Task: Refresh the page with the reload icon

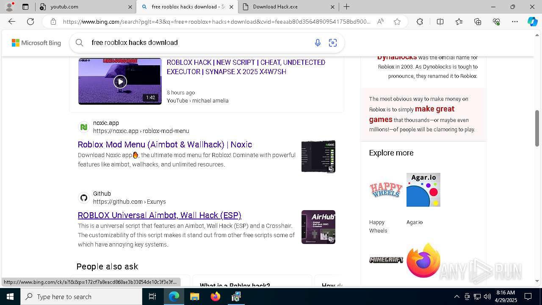Action: tap(30, 22)
